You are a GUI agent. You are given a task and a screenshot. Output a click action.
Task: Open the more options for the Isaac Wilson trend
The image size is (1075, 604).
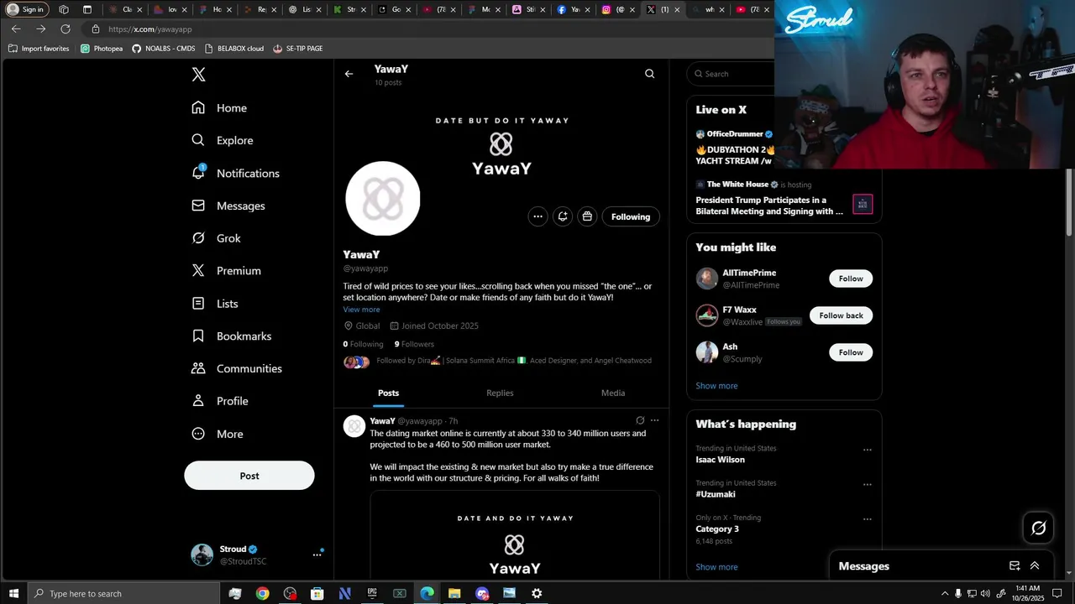(x=867, y=450)
